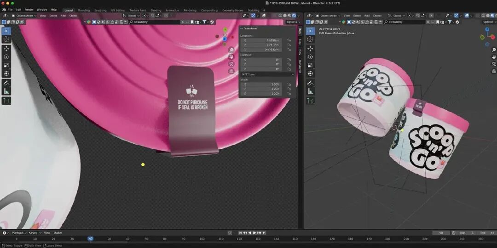Select the Select Box tool in left viewport
Image resolution: width=497 pixels, height=248 pixels.
[6, 31]
